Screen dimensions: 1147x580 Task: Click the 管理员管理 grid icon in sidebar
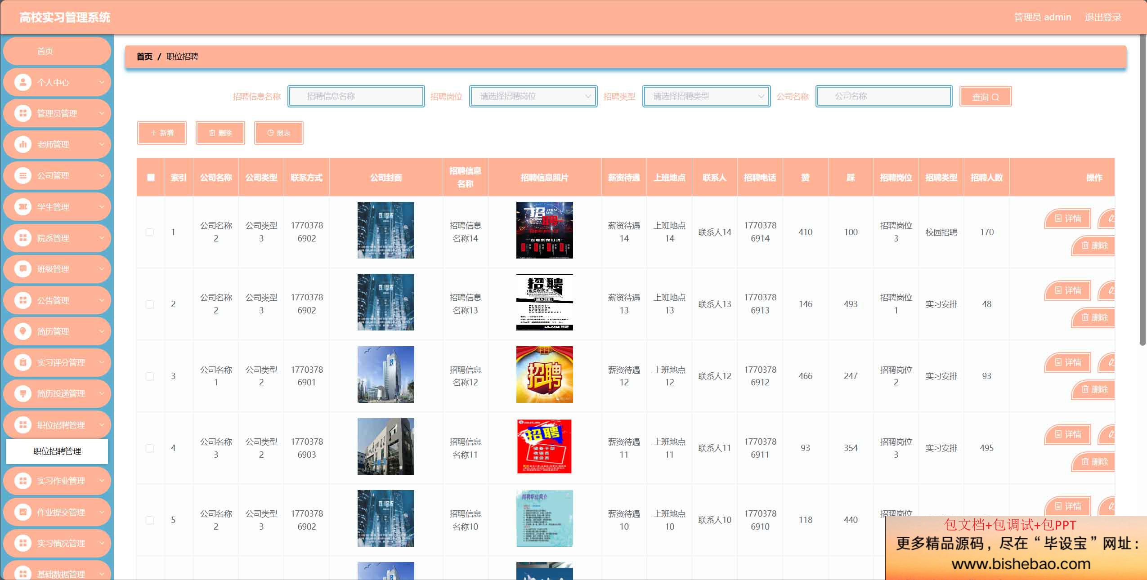point(23,113)
